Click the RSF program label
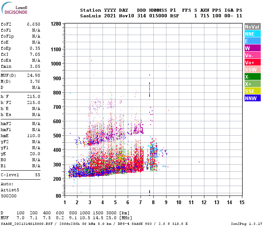This screenshot has height=226, width=263. pos(174,16)
